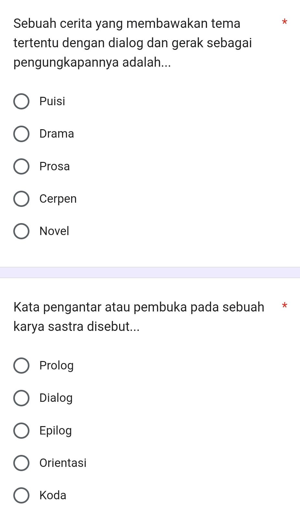Click the first question's required asterisk
Viewport: 300px width, 520px height.
point(284,23)
